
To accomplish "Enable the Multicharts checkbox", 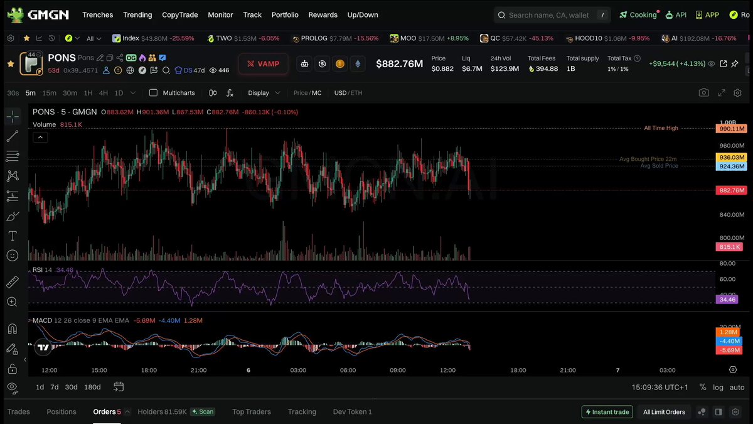I will (x=153, y=93).
